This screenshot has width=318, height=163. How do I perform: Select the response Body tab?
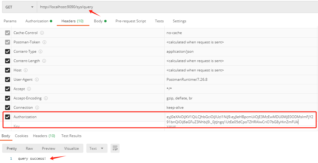click(6, 136)
